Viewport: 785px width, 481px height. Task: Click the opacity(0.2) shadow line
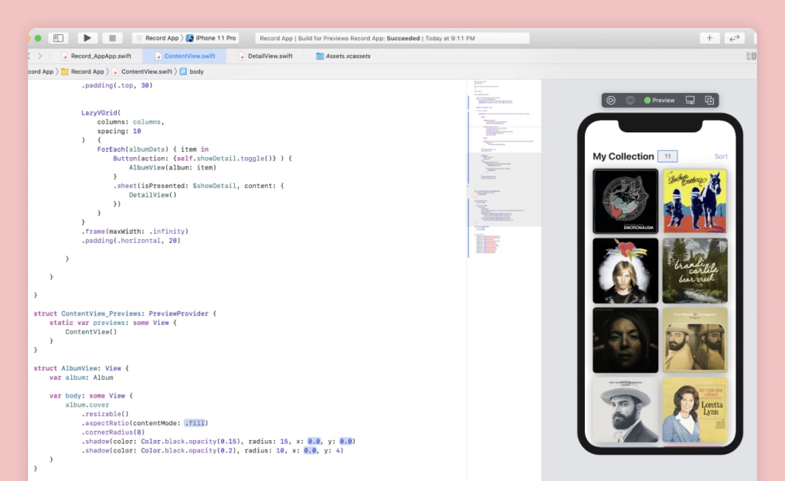212,451
